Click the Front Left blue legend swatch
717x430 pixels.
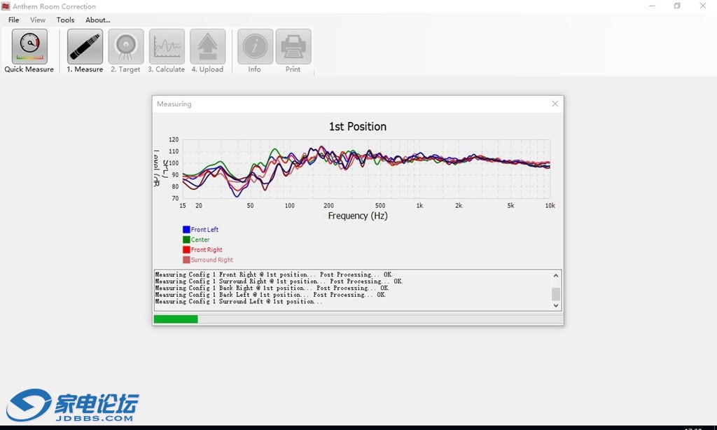[186, 230]
